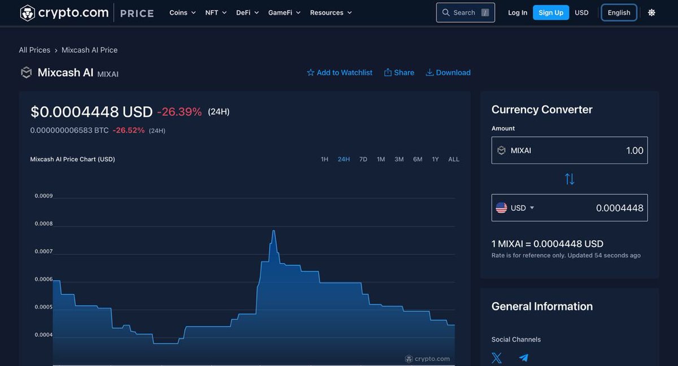Click the -26.52% BTC change value
The image size is (678, 366).
129,130
